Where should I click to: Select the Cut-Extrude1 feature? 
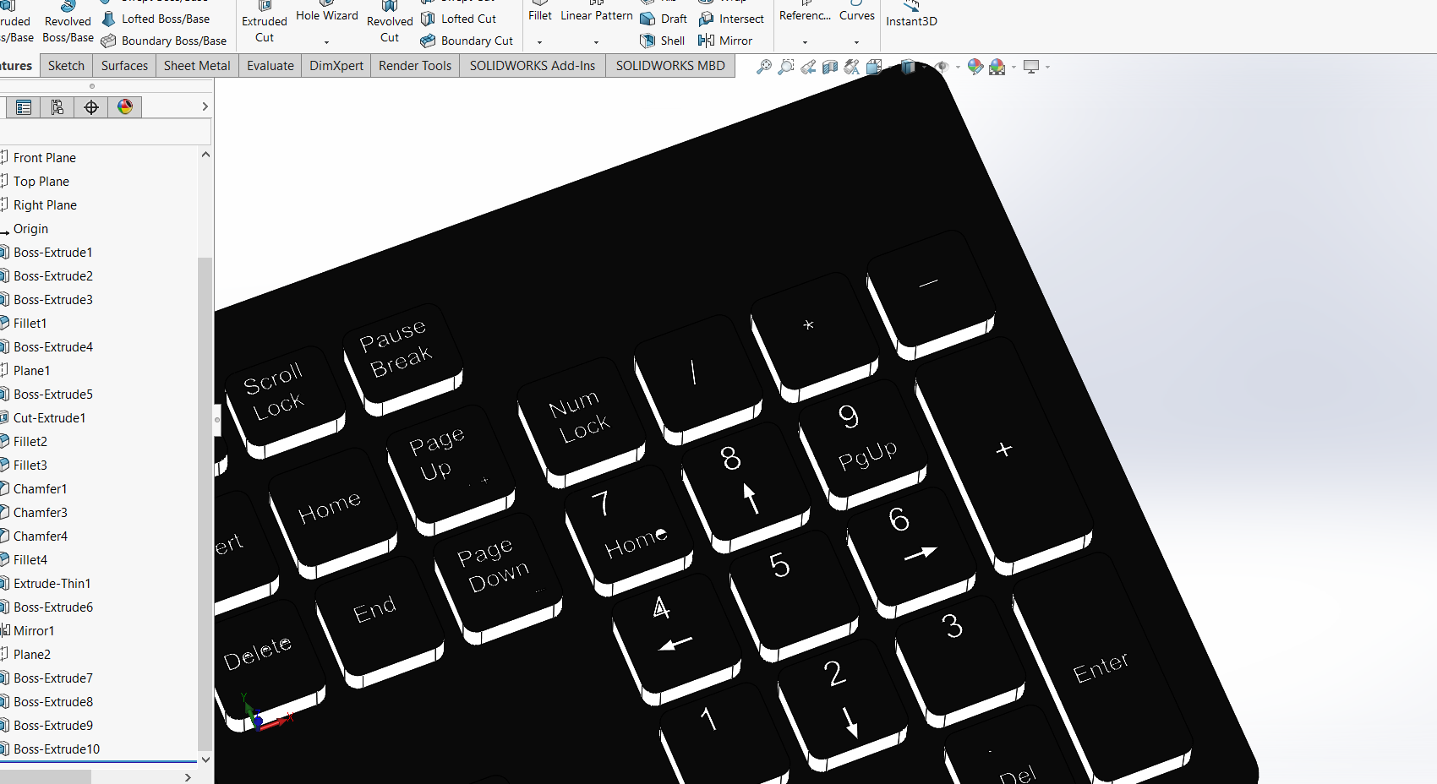click(49, 418)
